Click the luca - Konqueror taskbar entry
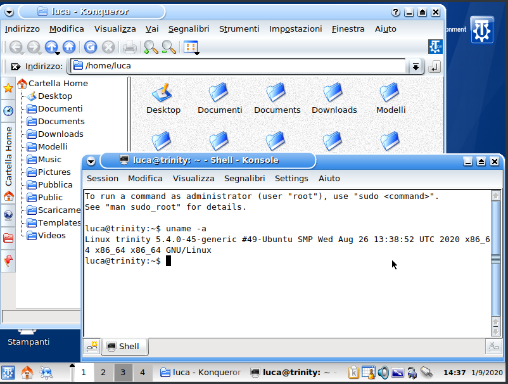This screenshot has width=508, height=384. 201,373
